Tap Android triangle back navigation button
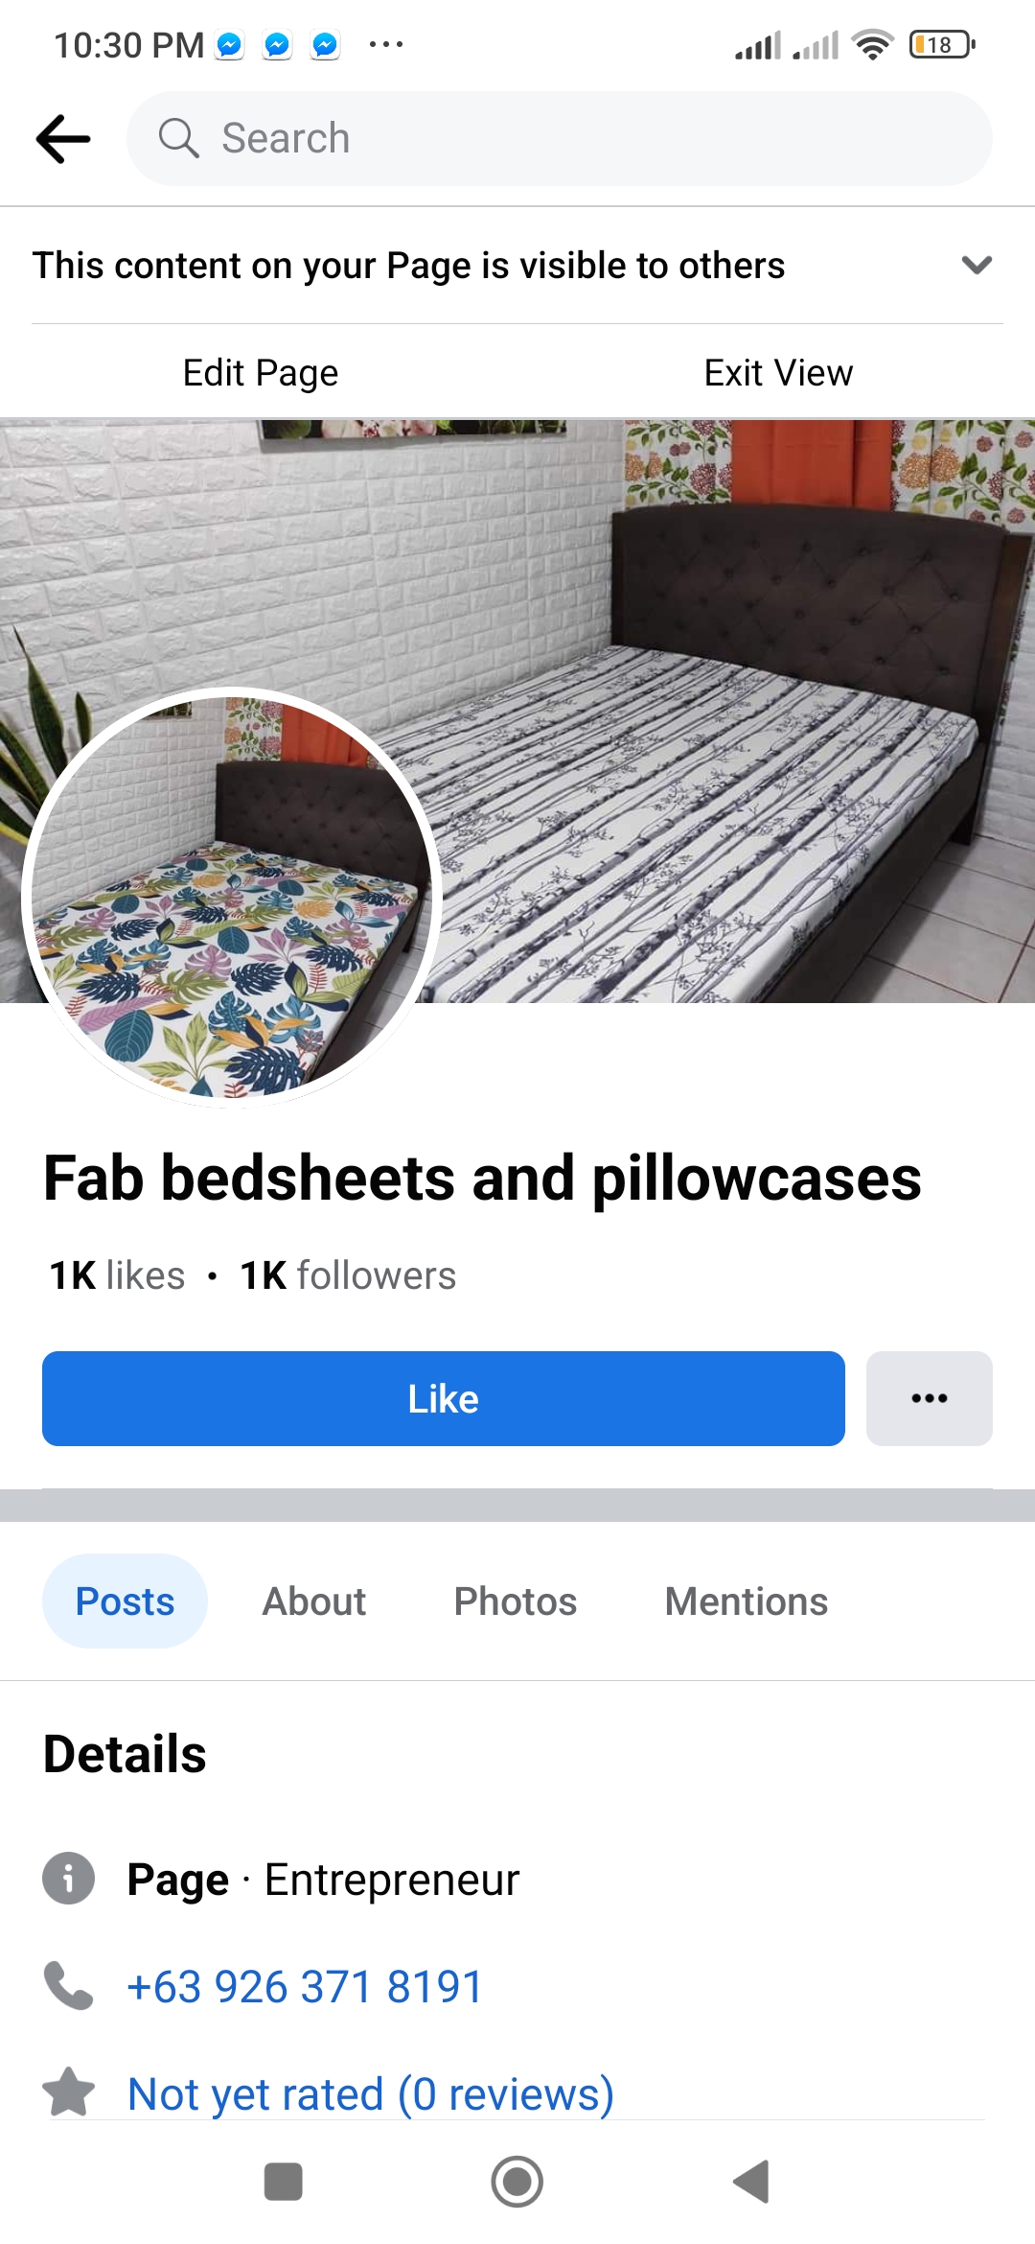The width and height of the screenshot is (1035, 2244). [751, 2182]
